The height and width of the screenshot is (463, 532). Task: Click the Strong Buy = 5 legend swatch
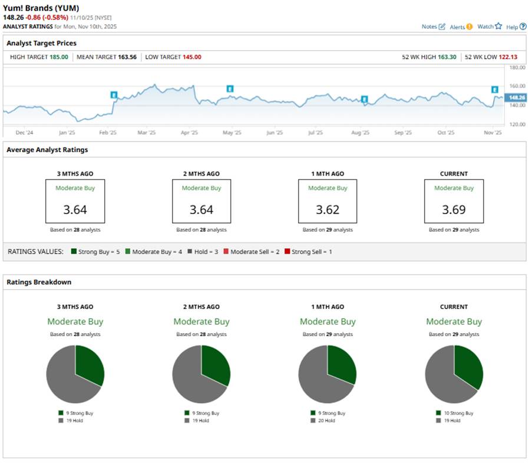(x=74, y=252)
